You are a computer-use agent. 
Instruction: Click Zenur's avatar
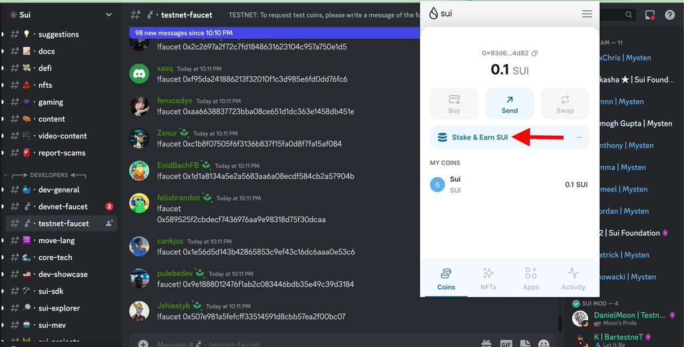coord(140,138)
